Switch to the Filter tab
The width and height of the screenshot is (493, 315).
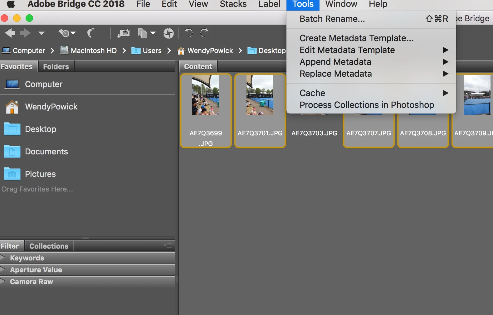tap(12, 246)
